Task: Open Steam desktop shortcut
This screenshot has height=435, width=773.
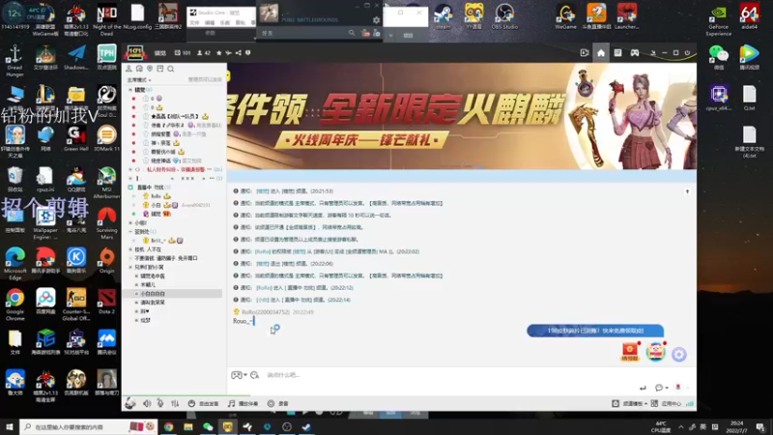Action: (444, 16)
